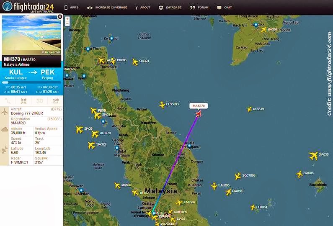Click the Can Tho airport marker
This screenshot has height=226, width=333.
[256, 25]
